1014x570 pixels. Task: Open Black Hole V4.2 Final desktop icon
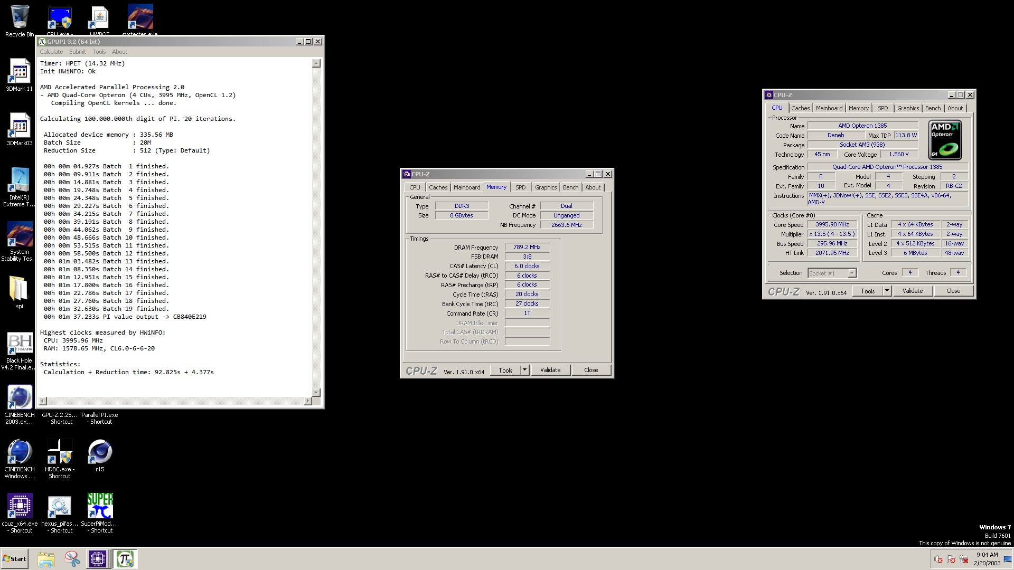point(20,351)
